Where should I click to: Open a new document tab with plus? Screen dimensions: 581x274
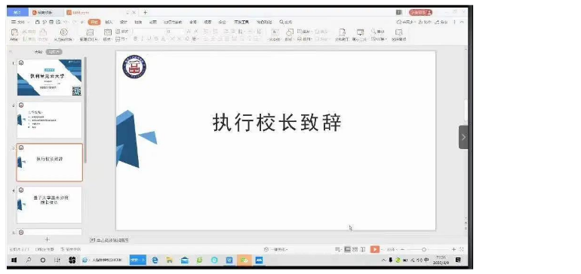[145, 13]
